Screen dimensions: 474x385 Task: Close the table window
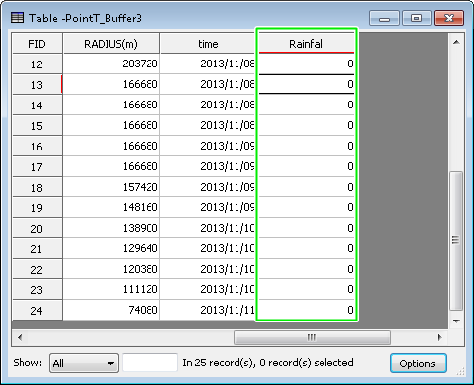click(449, 18)
